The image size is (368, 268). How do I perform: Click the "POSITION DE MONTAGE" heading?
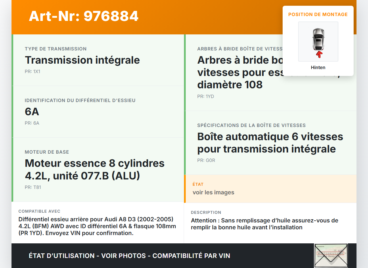click(318, 14)
